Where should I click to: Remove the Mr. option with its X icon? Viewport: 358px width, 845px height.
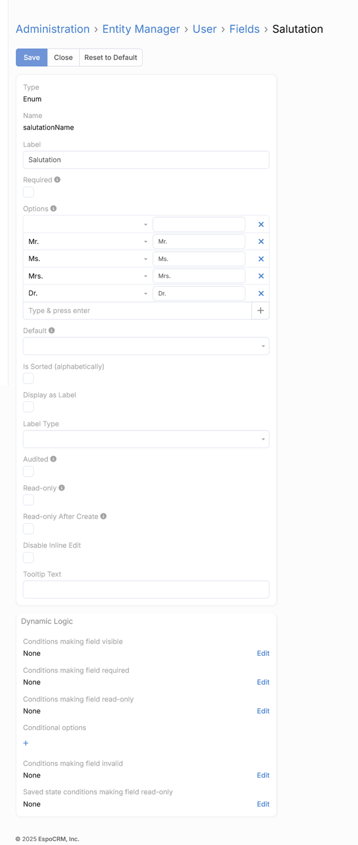pyautogui.click(x=261, y=242)
